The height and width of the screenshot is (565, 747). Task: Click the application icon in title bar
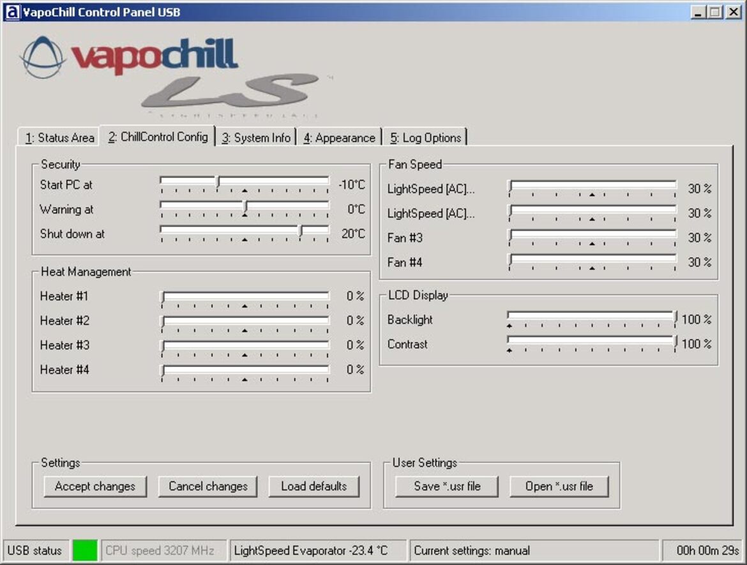(x=12, y=12)
